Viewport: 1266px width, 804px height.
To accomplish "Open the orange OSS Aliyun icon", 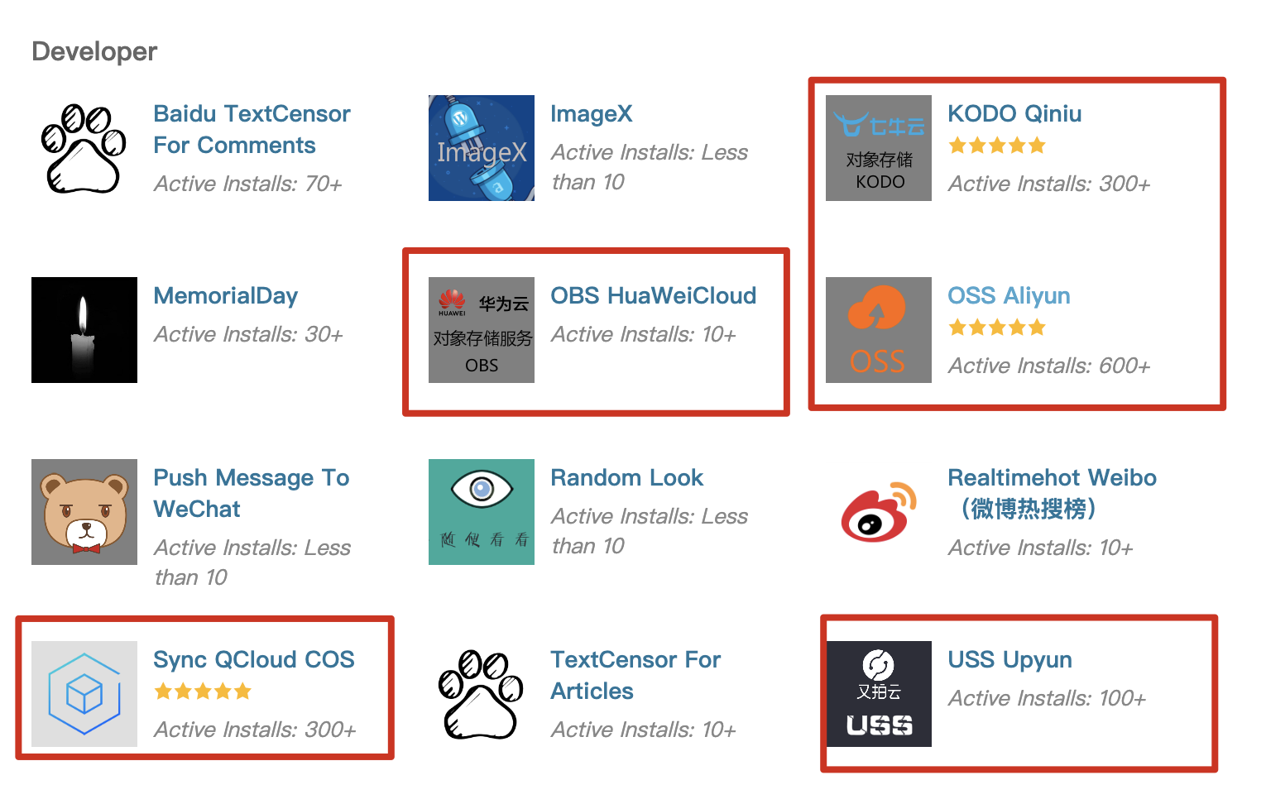I will click(878, 330).
